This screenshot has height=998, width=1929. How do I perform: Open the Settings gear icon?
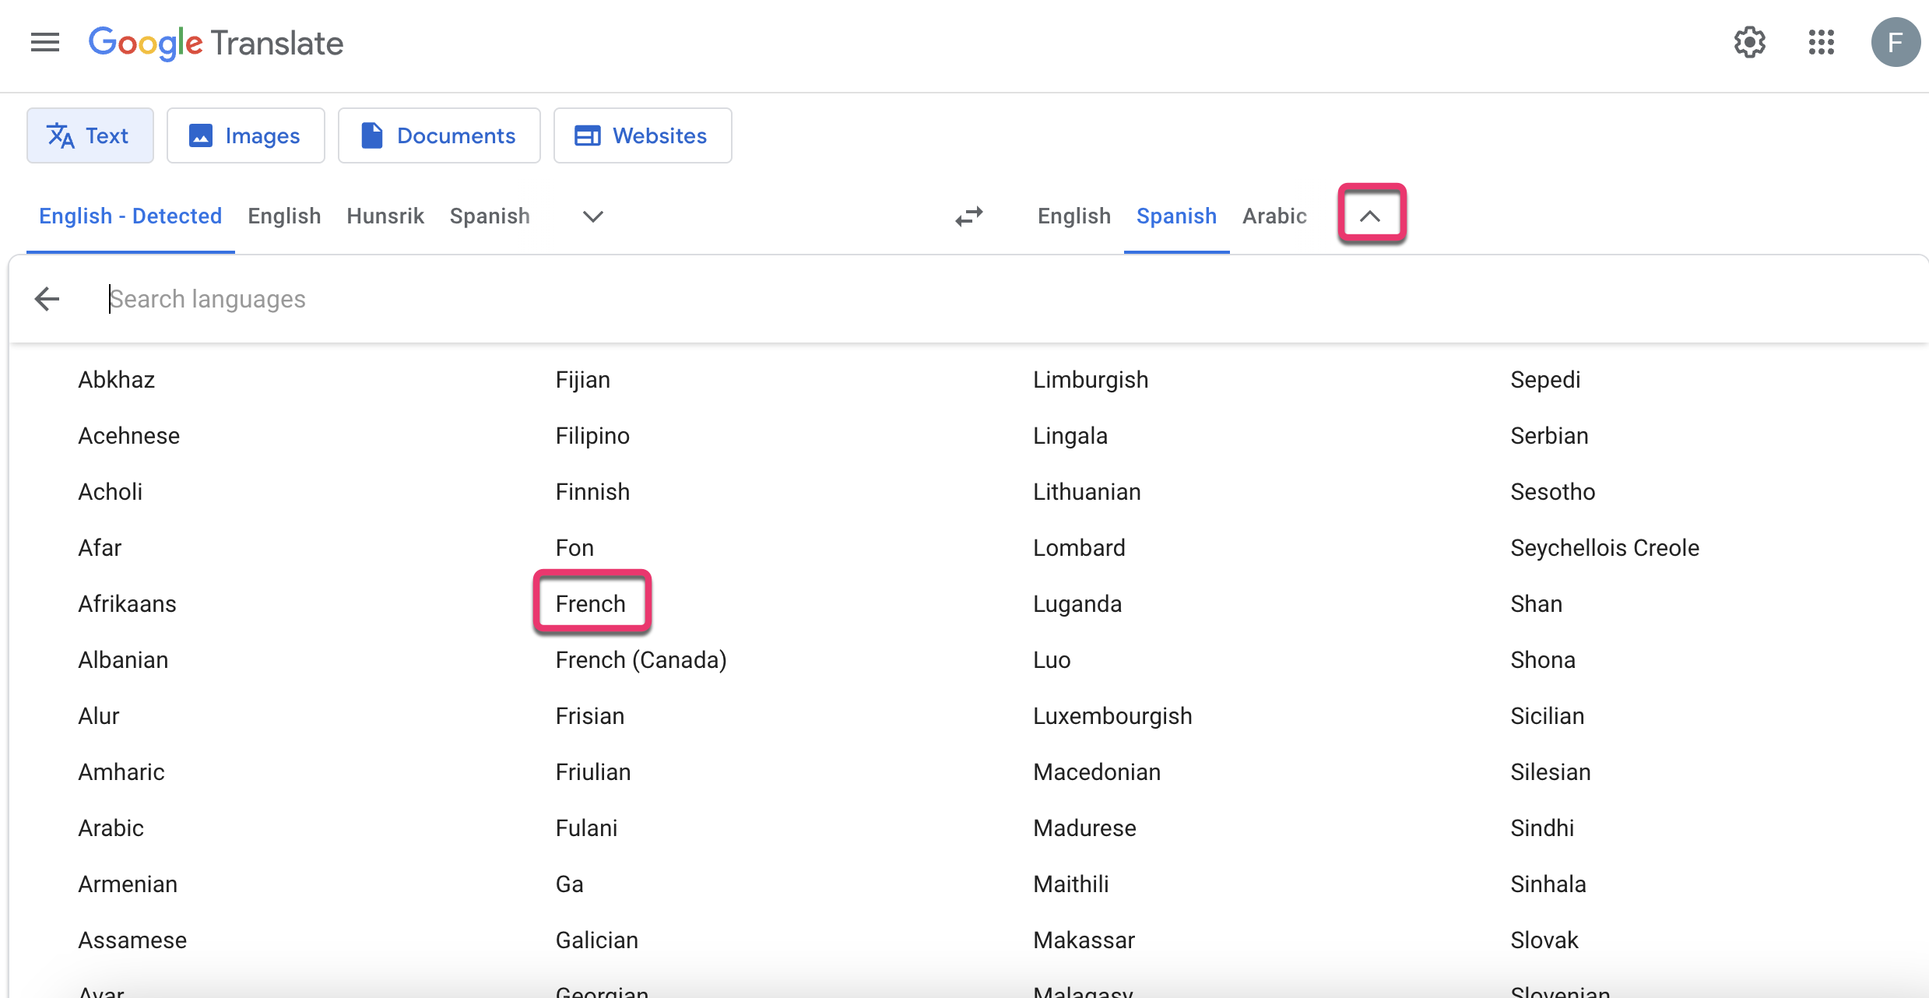point(1749,42)
